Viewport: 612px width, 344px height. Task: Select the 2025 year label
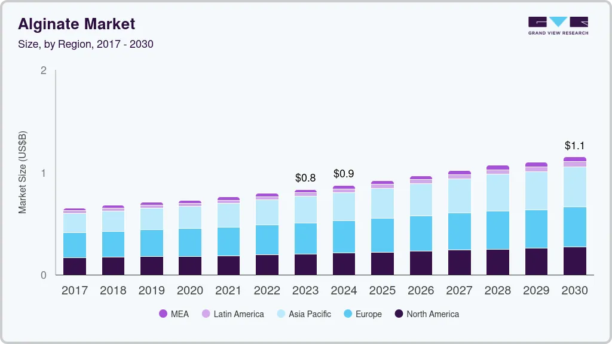[382, 290]
